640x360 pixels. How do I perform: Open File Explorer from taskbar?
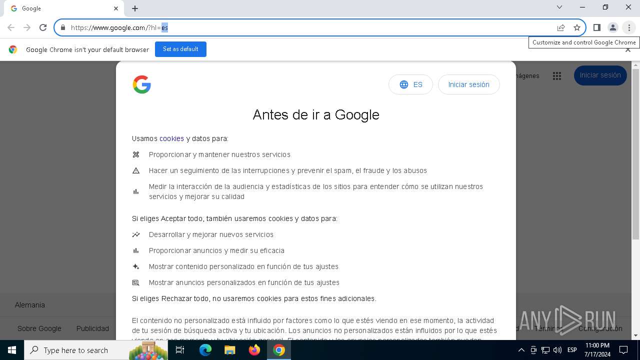(229, 350)
